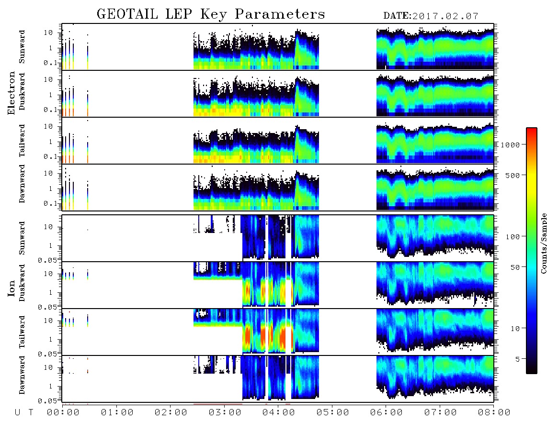Click the 1000 colorbar tick label
The width and height of the screenshot is (547, 421).
(x=511, y=144)
